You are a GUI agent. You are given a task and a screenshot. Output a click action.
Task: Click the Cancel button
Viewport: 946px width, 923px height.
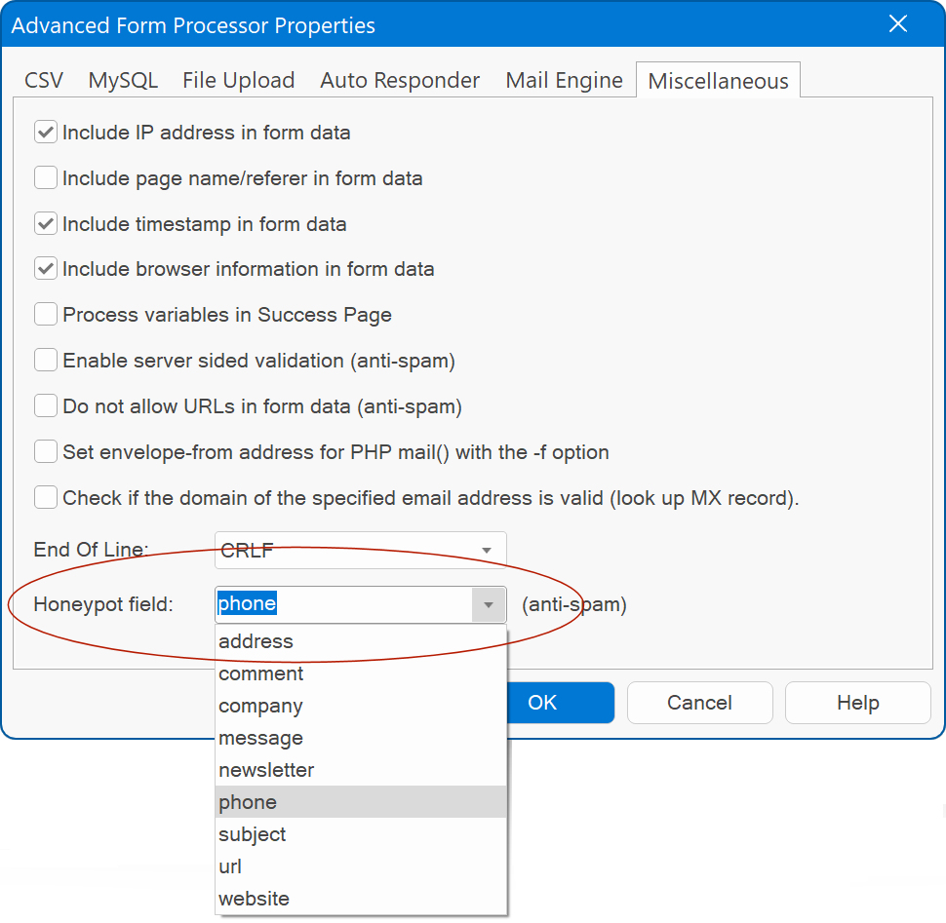click(x=699, y=703)
